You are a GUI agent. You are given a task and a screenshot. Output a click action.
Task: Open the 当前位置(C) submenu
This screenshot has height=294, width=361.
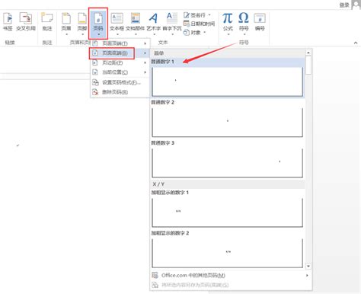coord(120,72)
